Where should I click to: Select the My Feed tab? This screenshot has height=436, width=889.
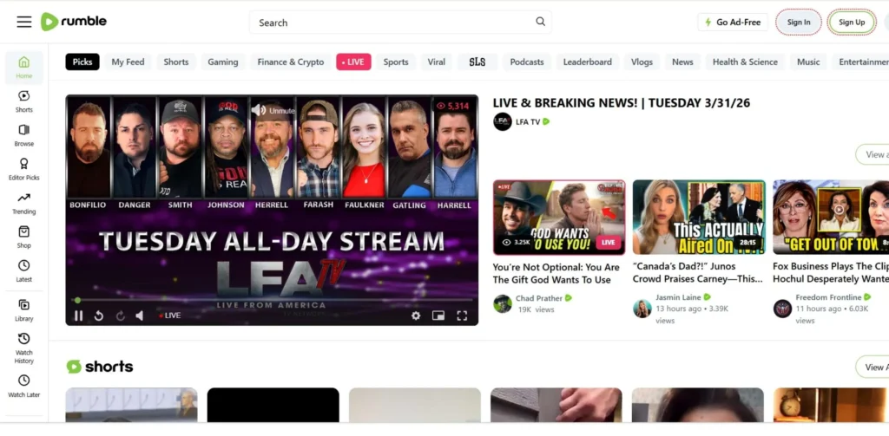pos(128,62)
